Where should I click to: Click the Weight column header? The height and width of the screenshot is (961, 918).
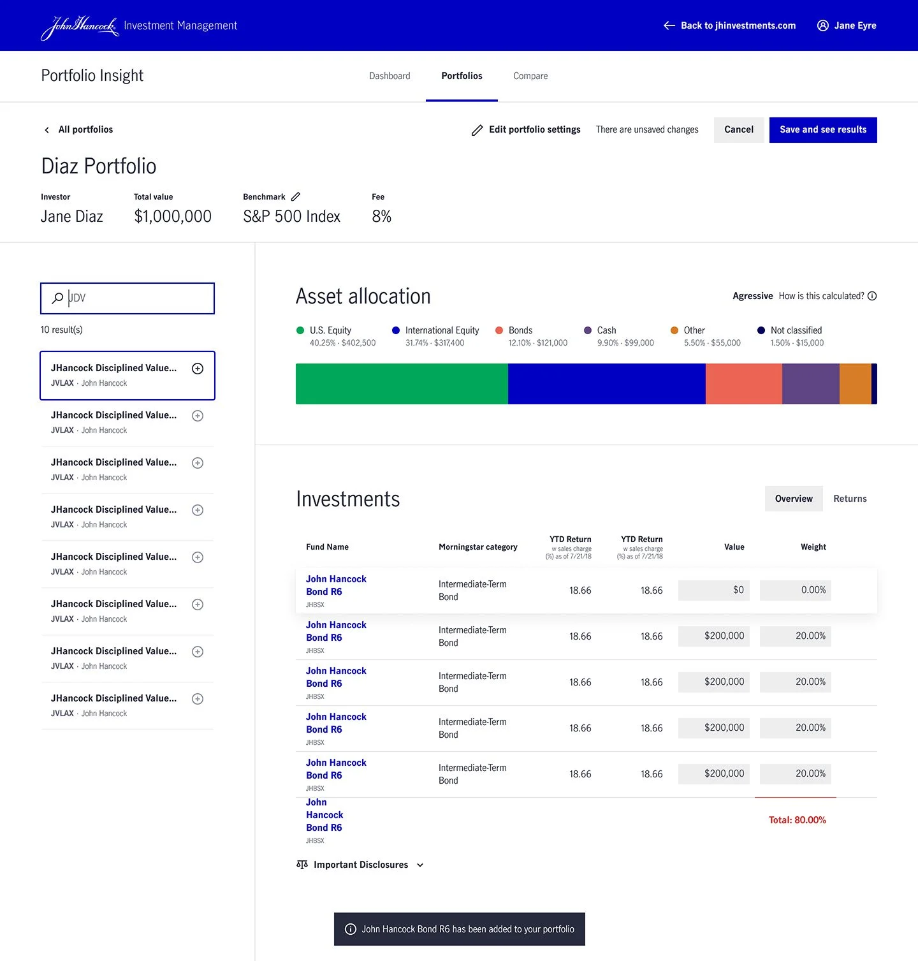[813, 547]
